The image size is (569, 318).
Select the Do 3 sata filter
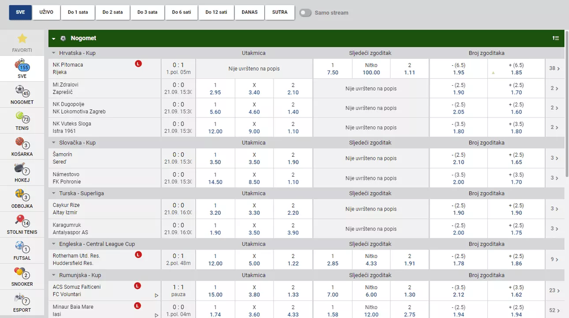click(x=147, y=12)
